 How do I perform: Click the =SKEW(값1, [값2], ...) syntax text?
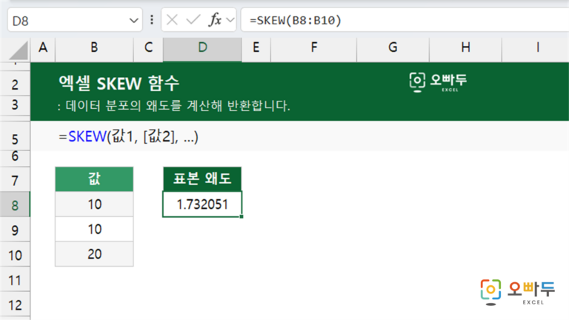(x=128, y=137)
